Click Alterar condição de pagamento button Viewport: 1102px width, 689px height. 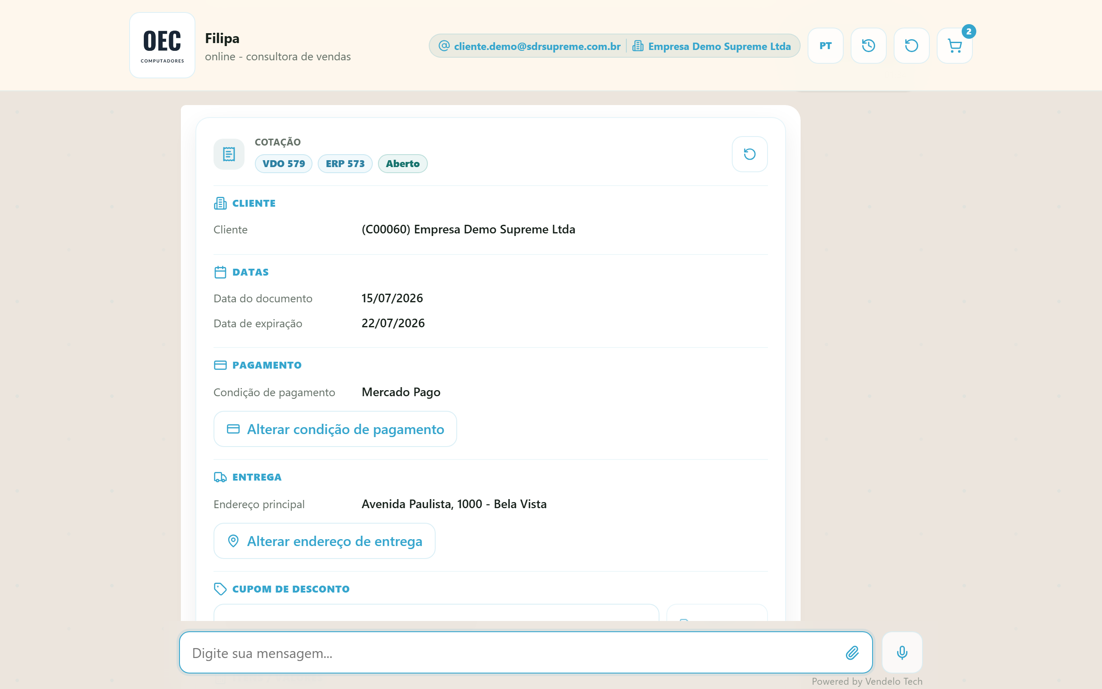335,429
